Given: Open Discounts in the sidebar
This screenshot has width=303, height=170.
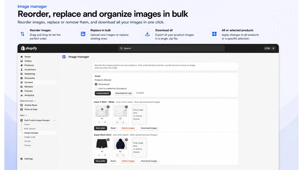Looking at the screenshot, I should tap(30, 78).
